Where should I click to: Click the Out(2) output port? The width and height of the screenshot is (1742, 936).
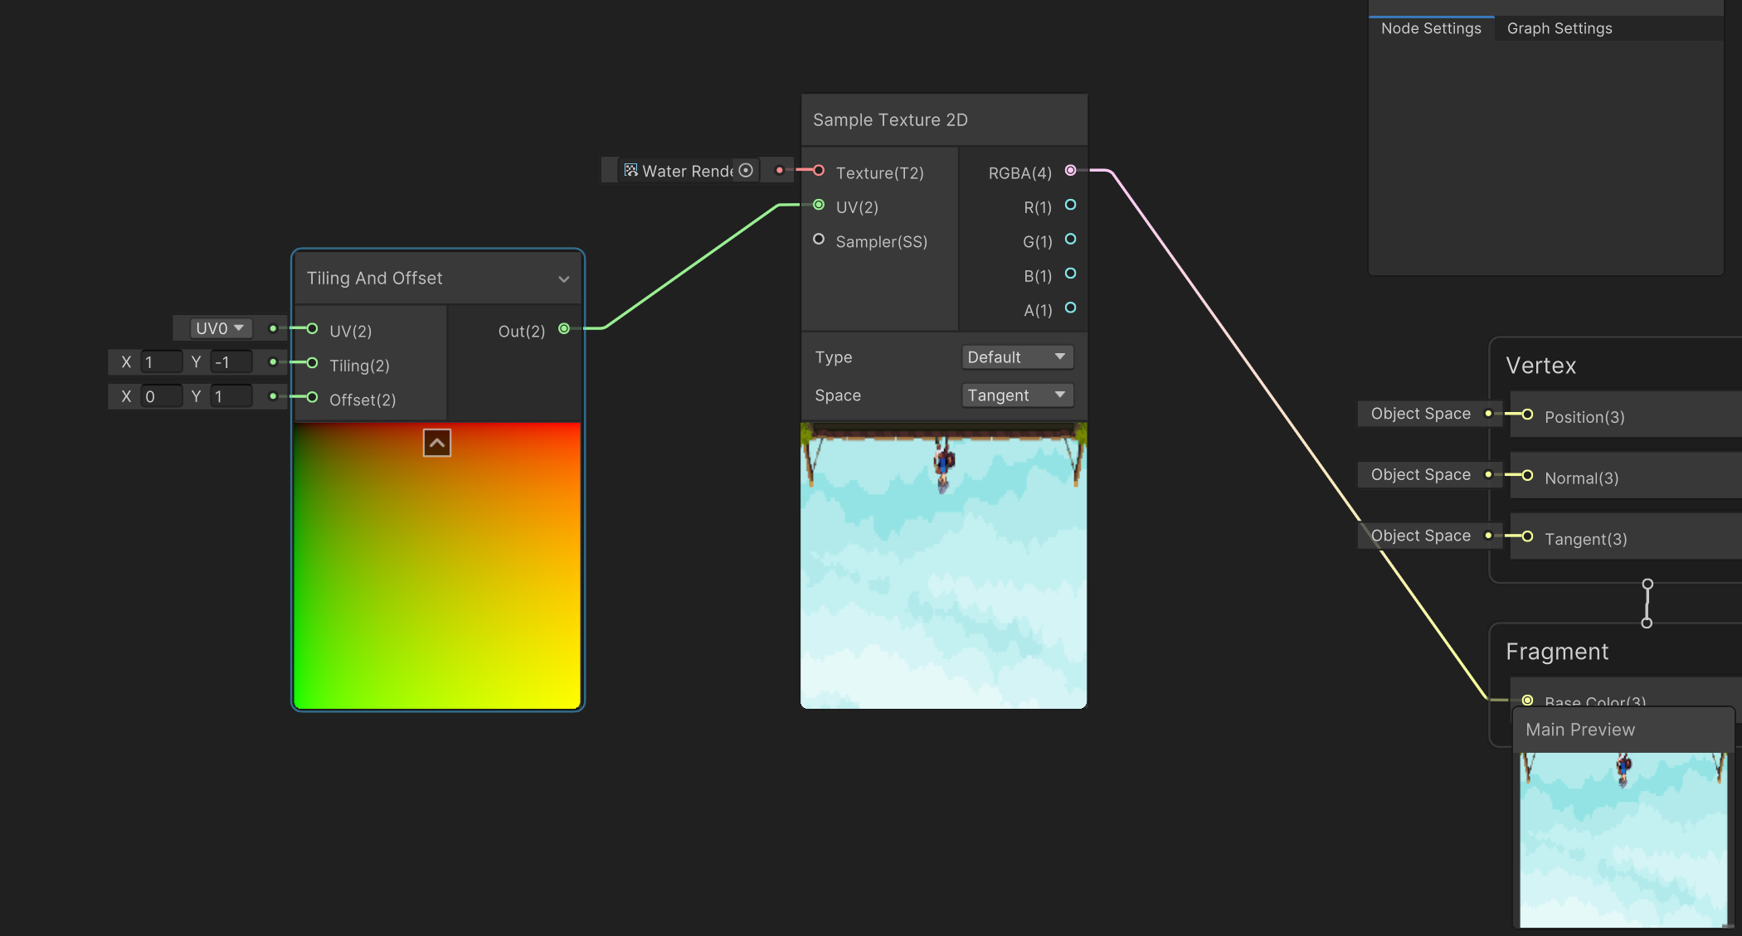(564, 328)
